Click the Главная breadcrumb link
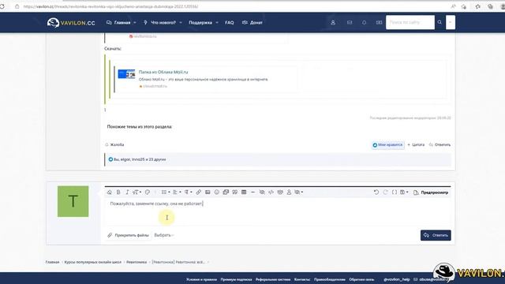This screenshot has height=284, width=505. coord(52,262)
